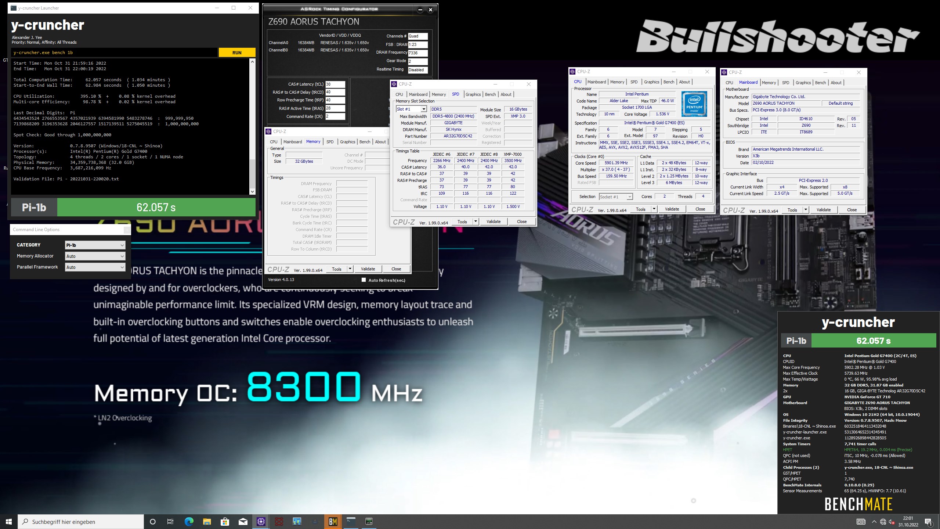Click the CPU-Z icon in Mainboard window title
Viewport: 940px width, 529px height.
click(x=724, y=72)
